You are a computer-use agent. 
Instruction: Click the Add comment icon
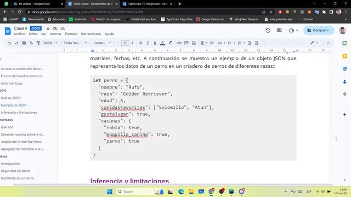[186, 43]
